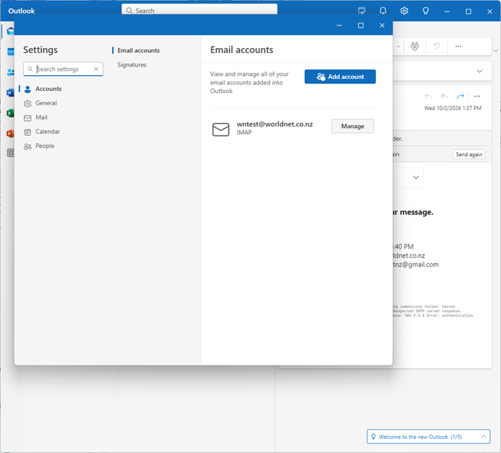Launch Excel from the left app rail

tap(10, 113)
